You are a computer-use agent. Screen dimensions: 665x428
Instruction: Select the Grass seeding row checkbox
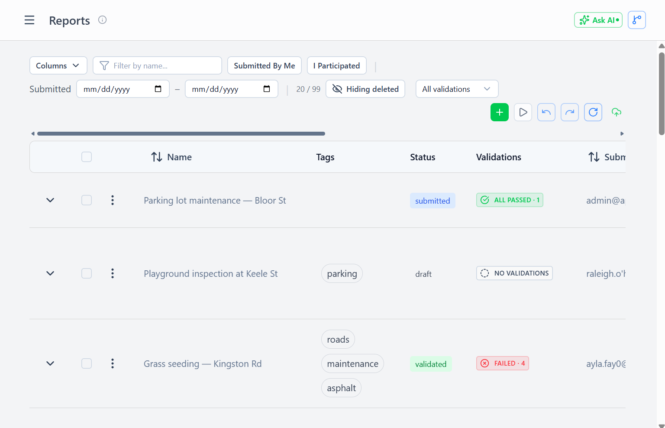tap(87, 363)
